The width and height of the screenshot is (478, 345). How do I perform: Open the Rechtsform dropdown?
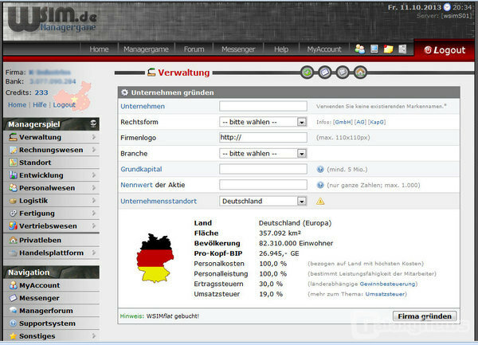pos(263,122)
